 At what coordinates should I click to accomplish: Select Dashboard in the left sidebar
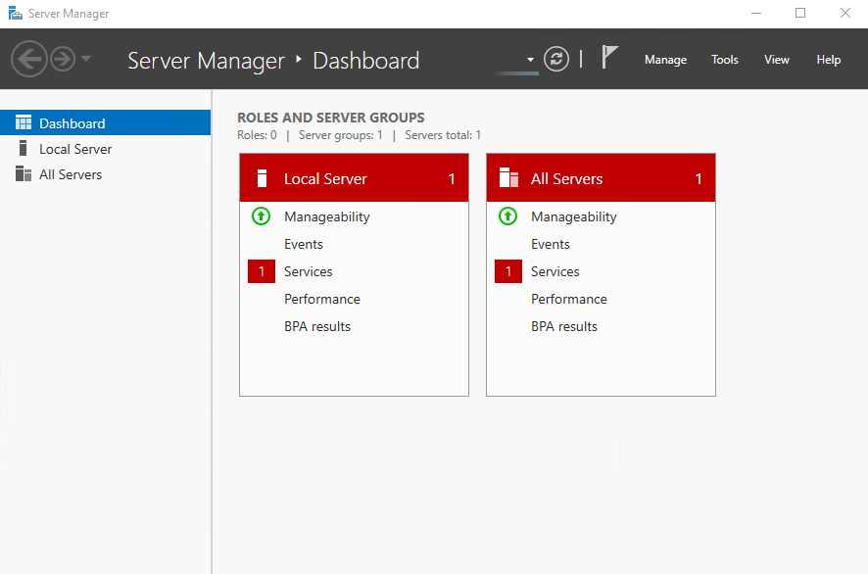pyautogui.click(x=105, y=122)
